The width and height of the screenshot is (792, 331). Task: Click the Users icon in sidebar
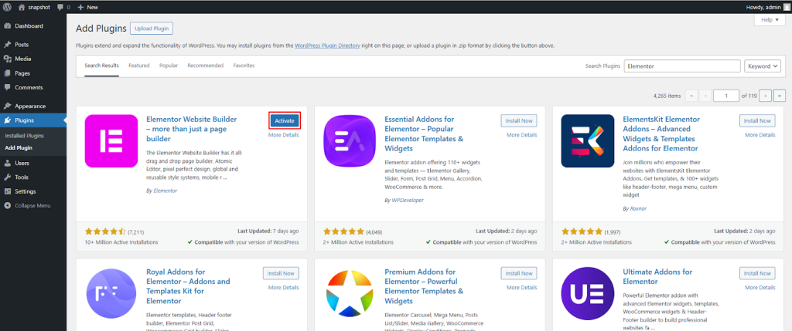tap(8, 163)
